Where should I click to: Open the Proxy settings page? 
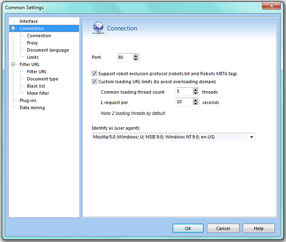pos(32,43)
